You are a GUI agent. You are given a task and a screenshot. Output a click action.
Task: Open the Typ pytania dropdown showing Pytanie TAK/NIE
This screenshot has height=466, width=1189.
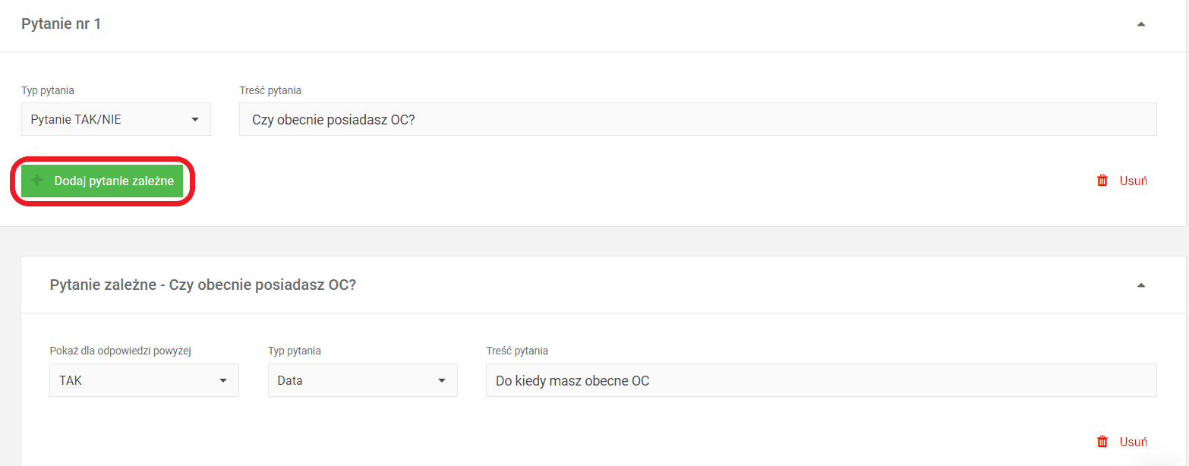click(x=116, y=119)
